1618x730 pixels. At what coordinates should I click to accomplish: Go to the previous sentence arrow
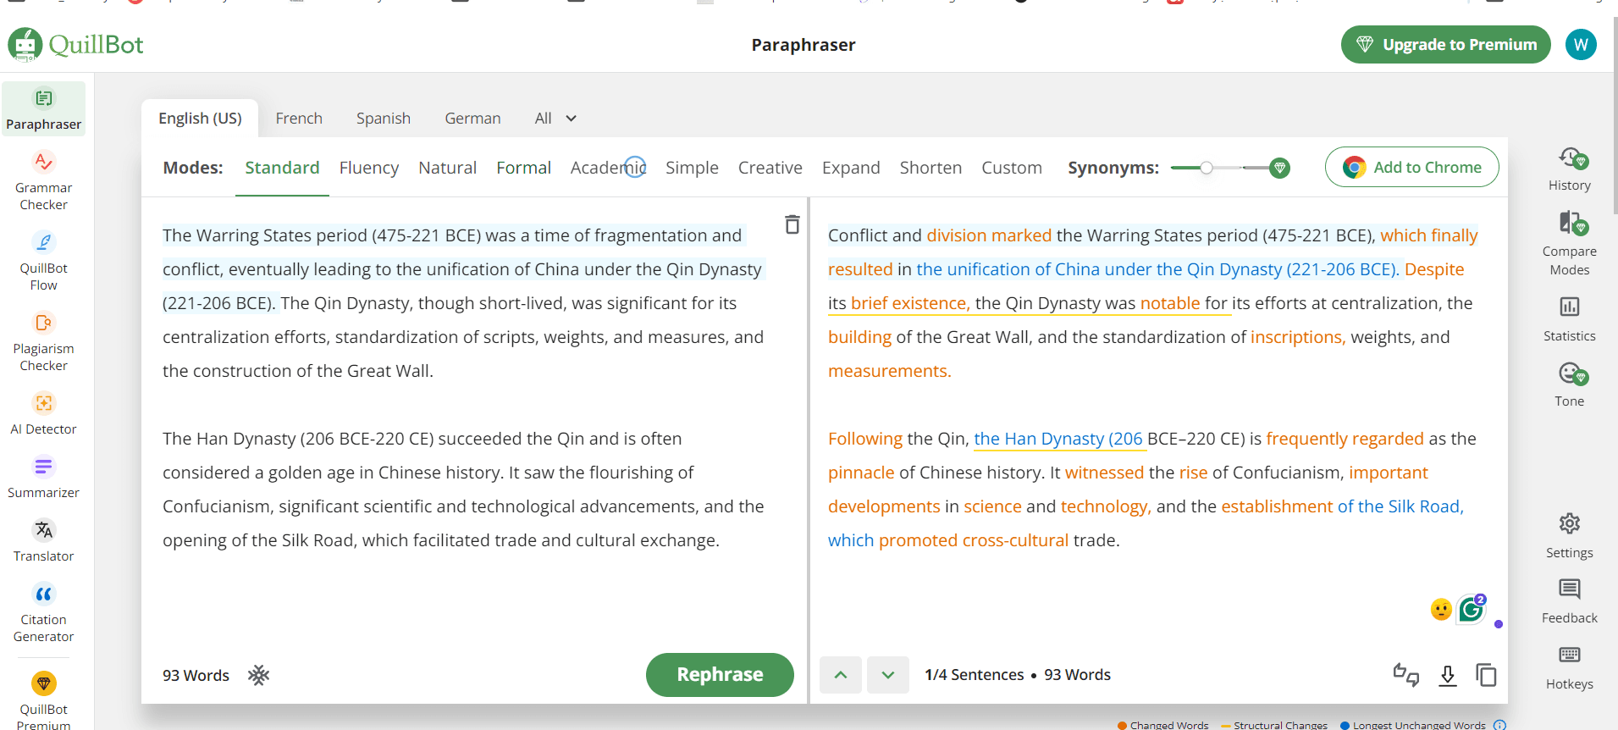(841, 675)
